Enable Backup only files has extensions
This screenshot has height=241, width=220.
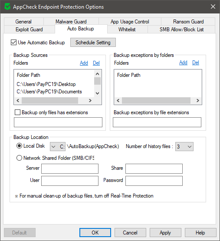point(17,112)
